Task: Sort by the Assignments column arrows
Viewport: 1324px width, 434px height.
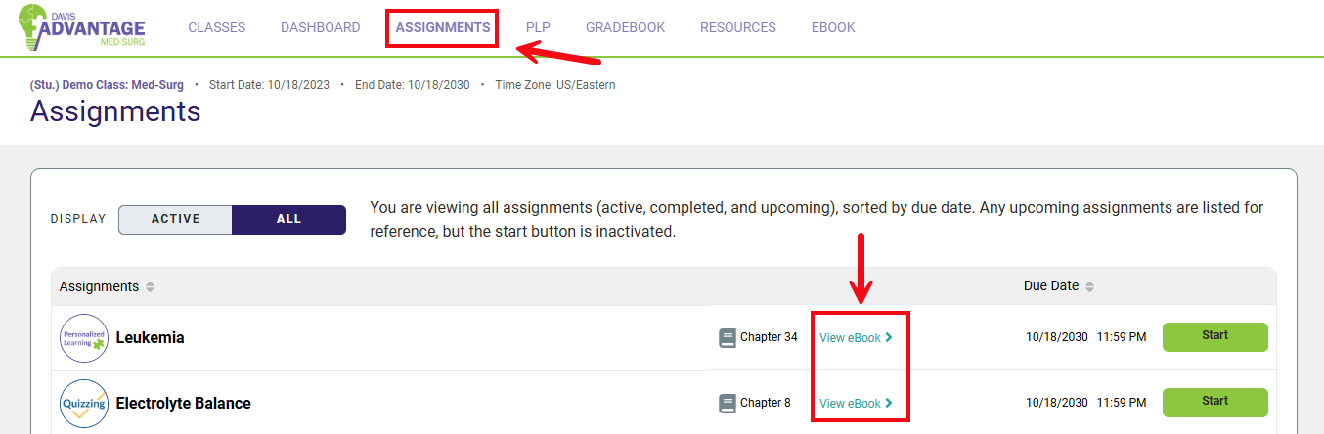Action: [150, 287]
